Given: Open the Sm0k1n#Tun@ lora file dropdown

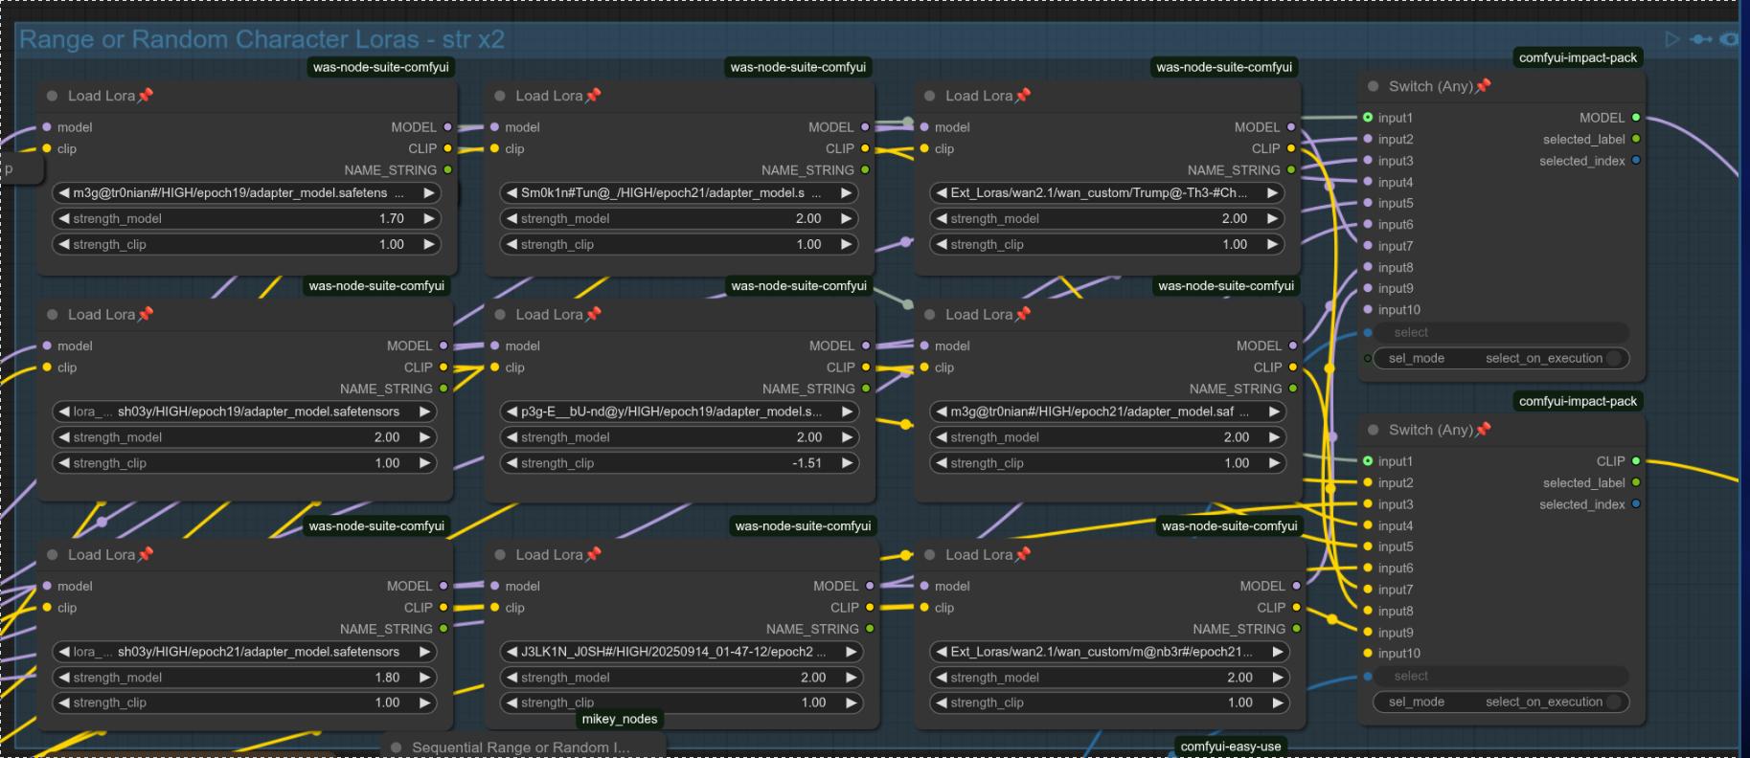Looking at the screenshot, I should coord(678,192).
